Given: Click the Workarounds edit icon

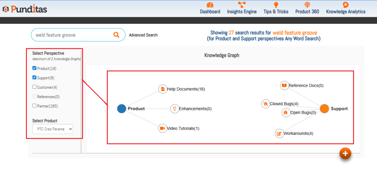Looking at the screenshot, I should [279, 133].
